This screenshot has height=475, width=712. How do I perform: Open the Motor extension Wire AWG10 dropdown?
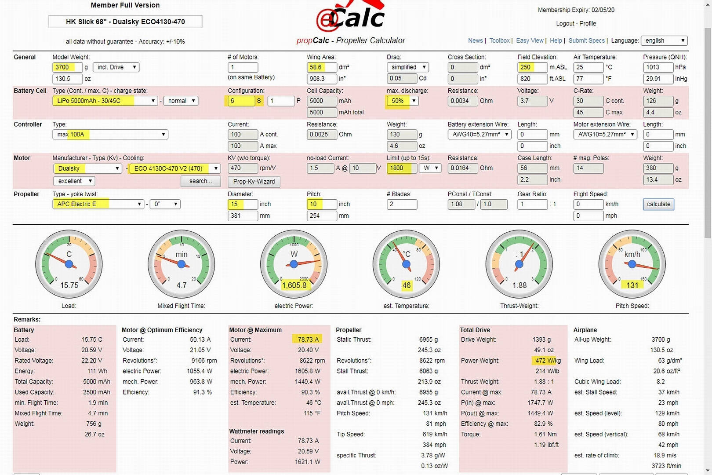point(605,134)
